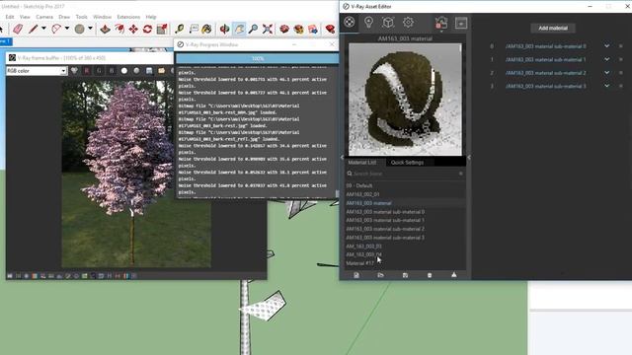Click import material file icon
The width and height of the screenshot is (632, 355).
(380, 275)
